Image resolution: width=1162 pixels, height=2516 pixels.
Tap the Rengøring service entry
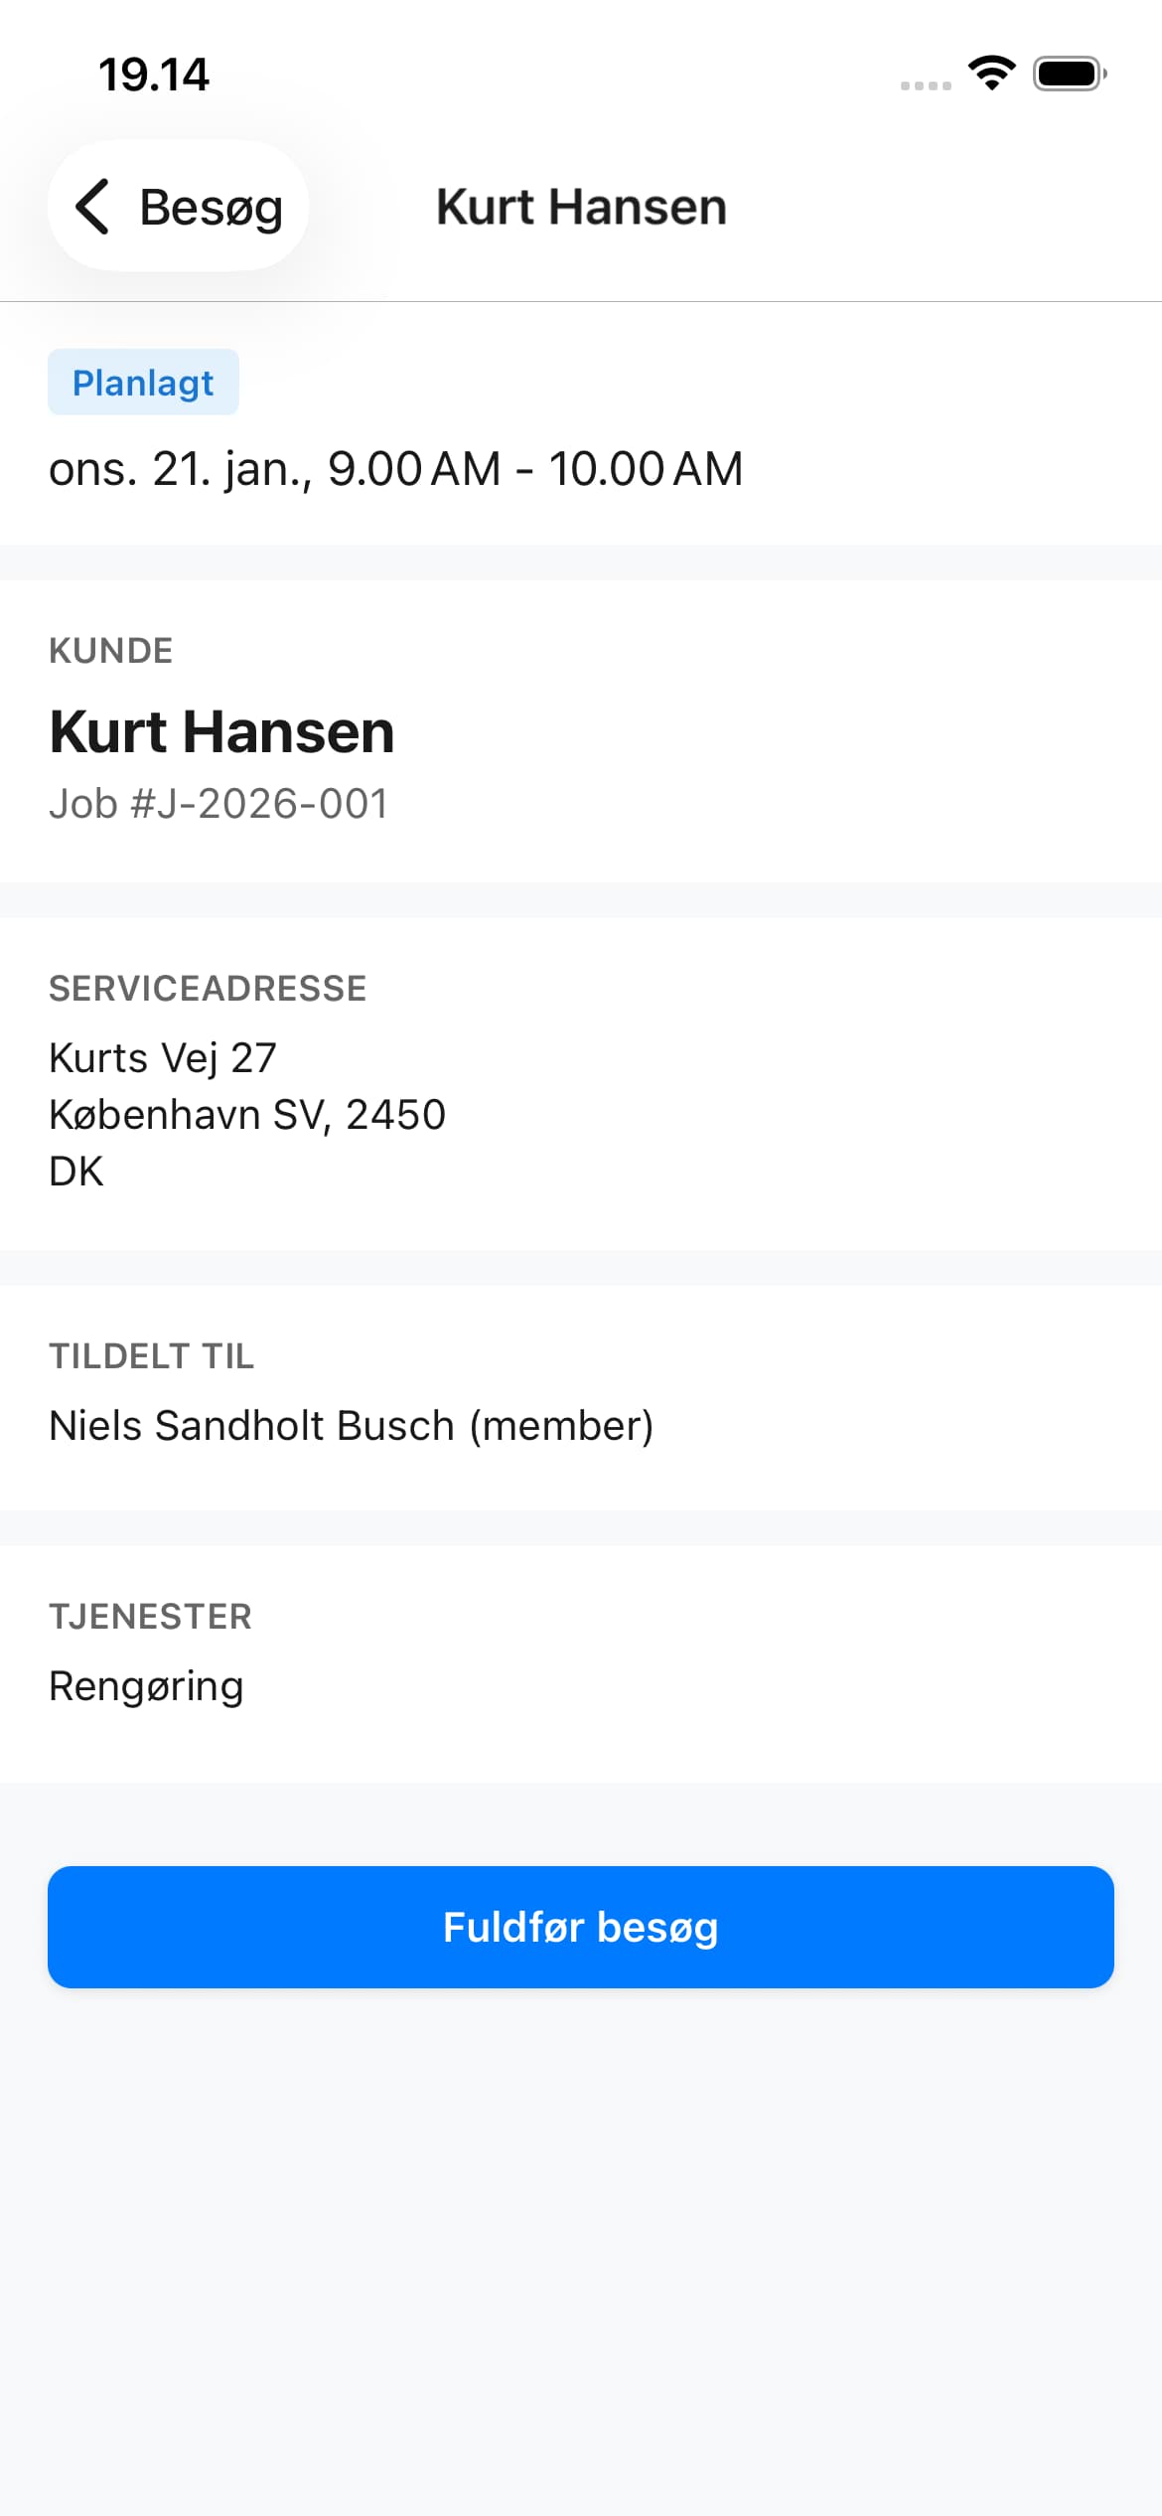pos(146,1685)
